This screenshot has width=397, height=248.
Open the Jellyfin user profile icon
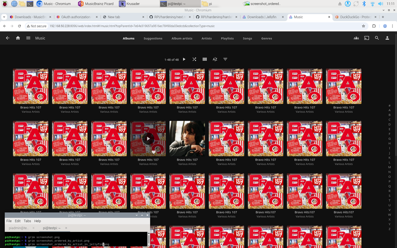(x=387, y=38)
